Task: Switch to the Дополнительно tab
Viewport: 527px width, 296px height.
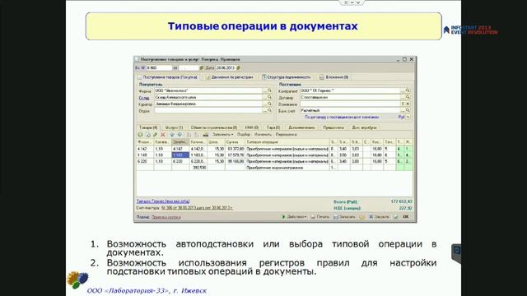Action: pyautogui.click(x=302, y=127)
